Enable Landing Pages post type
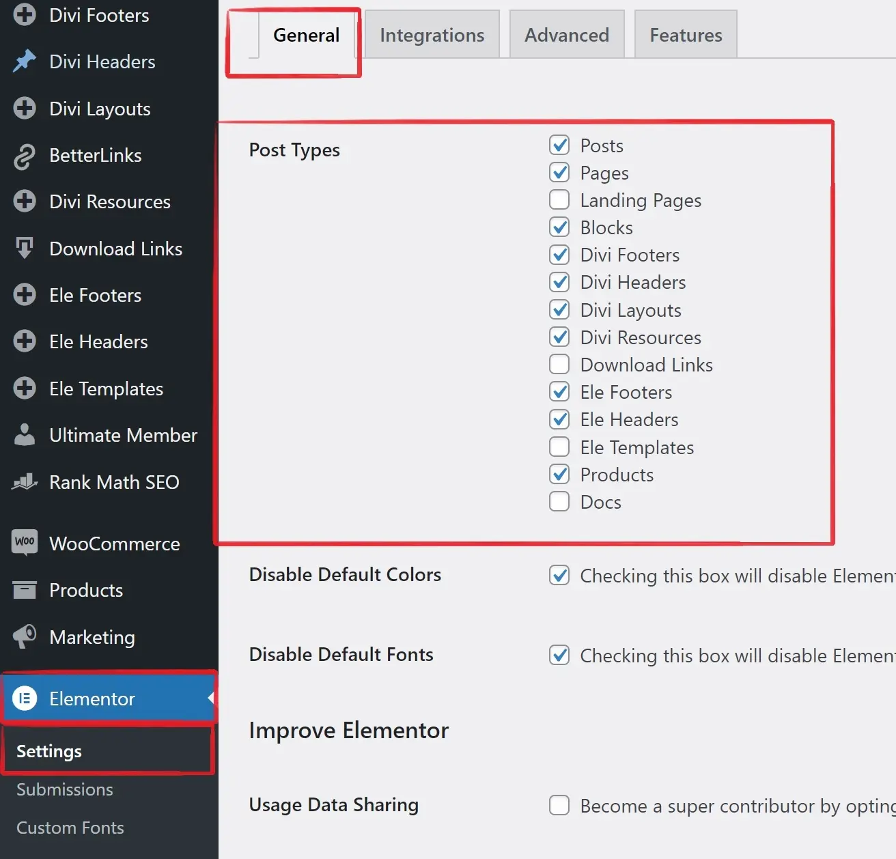 click(x=559, y=199)
